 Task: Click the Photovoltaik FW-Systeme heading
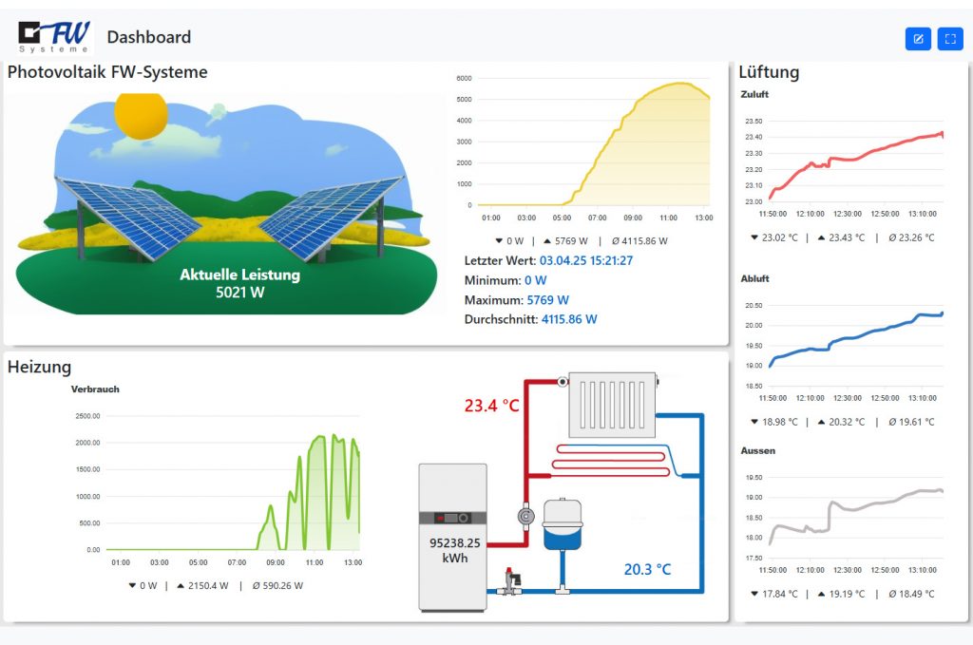[x=107, y=72]
